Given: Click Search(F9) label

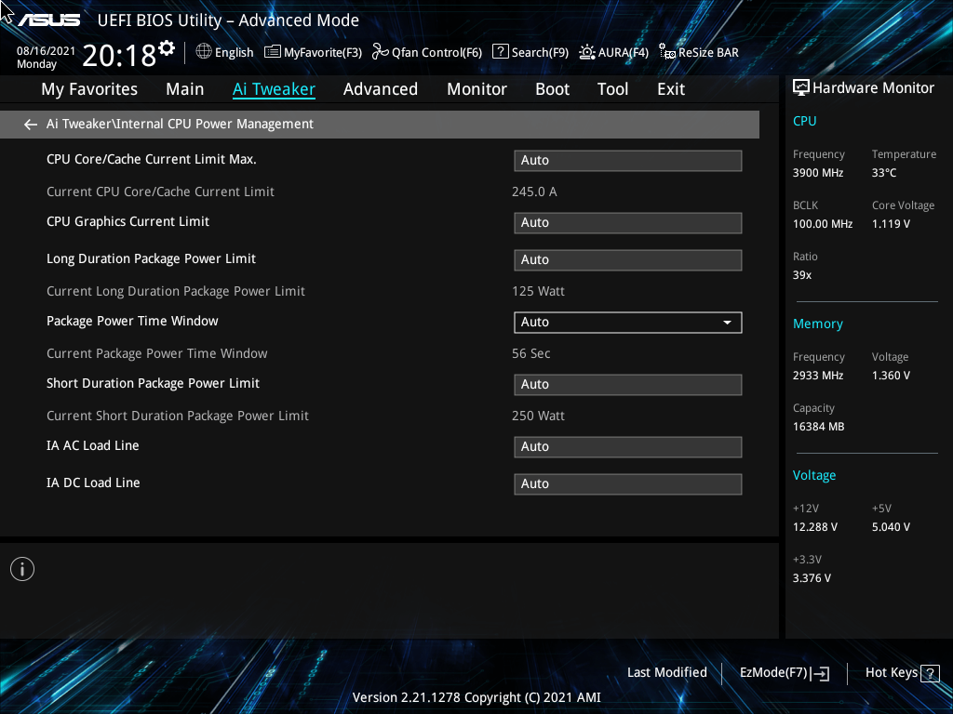Looking at the screenshot, I should 540,53.
